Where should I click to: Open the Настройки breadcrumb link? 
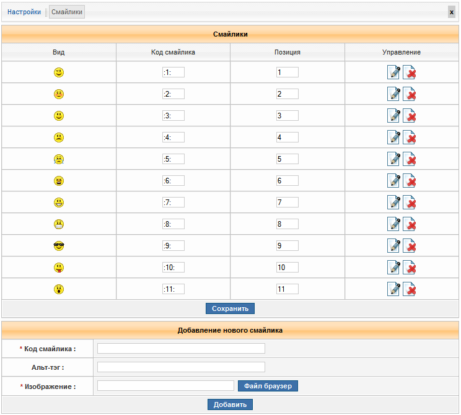click(x=24, y=12)
